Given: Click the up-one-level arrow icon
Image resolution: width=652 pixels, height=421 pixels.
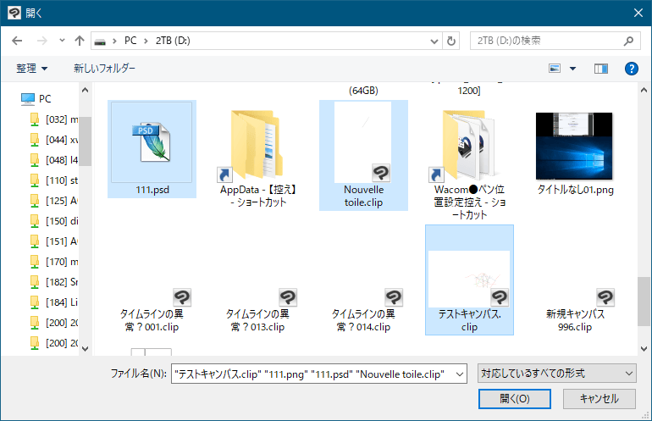Looking at the screenshot, I should tap(80, 41).
